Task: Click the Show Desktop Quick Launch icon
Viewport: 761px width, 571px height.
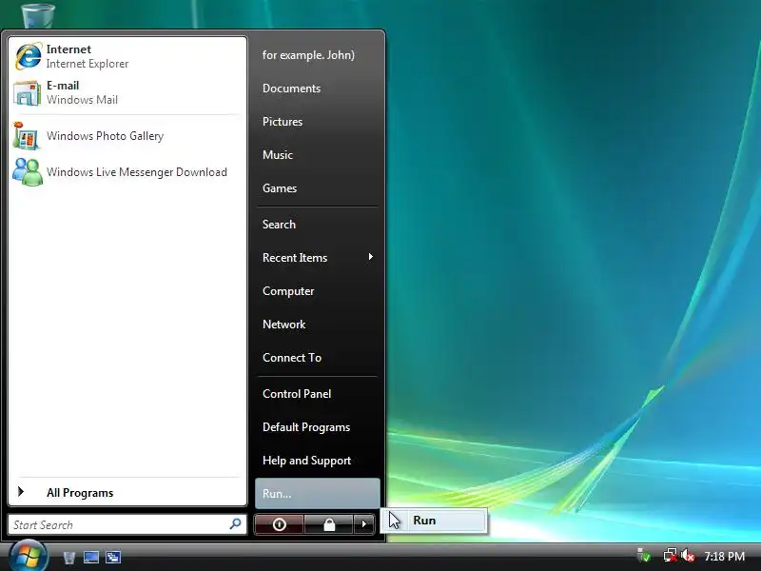Action: 90,557
